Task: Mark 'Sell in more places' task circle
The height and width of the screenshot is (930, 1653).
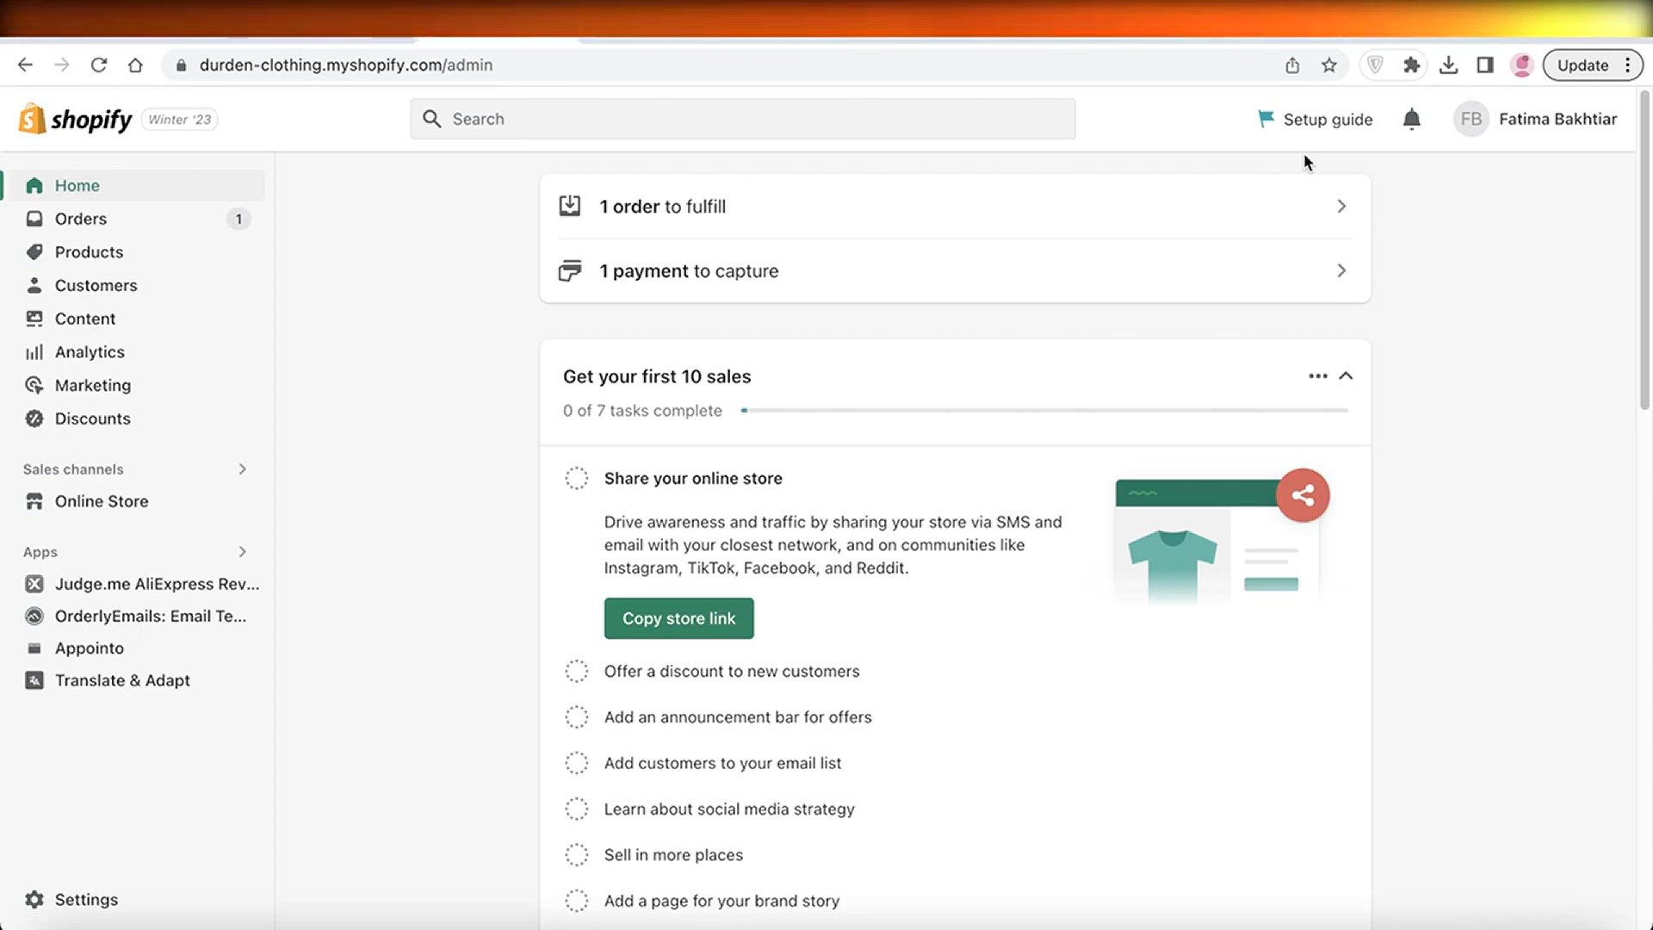Action: 577,854
